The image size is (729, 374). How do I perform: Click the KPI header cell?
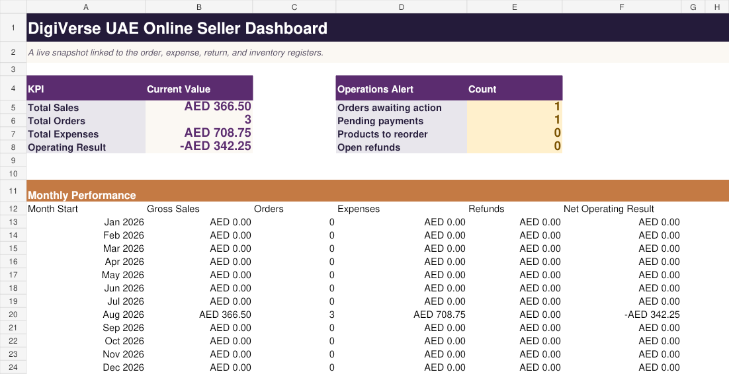(86, 89)
